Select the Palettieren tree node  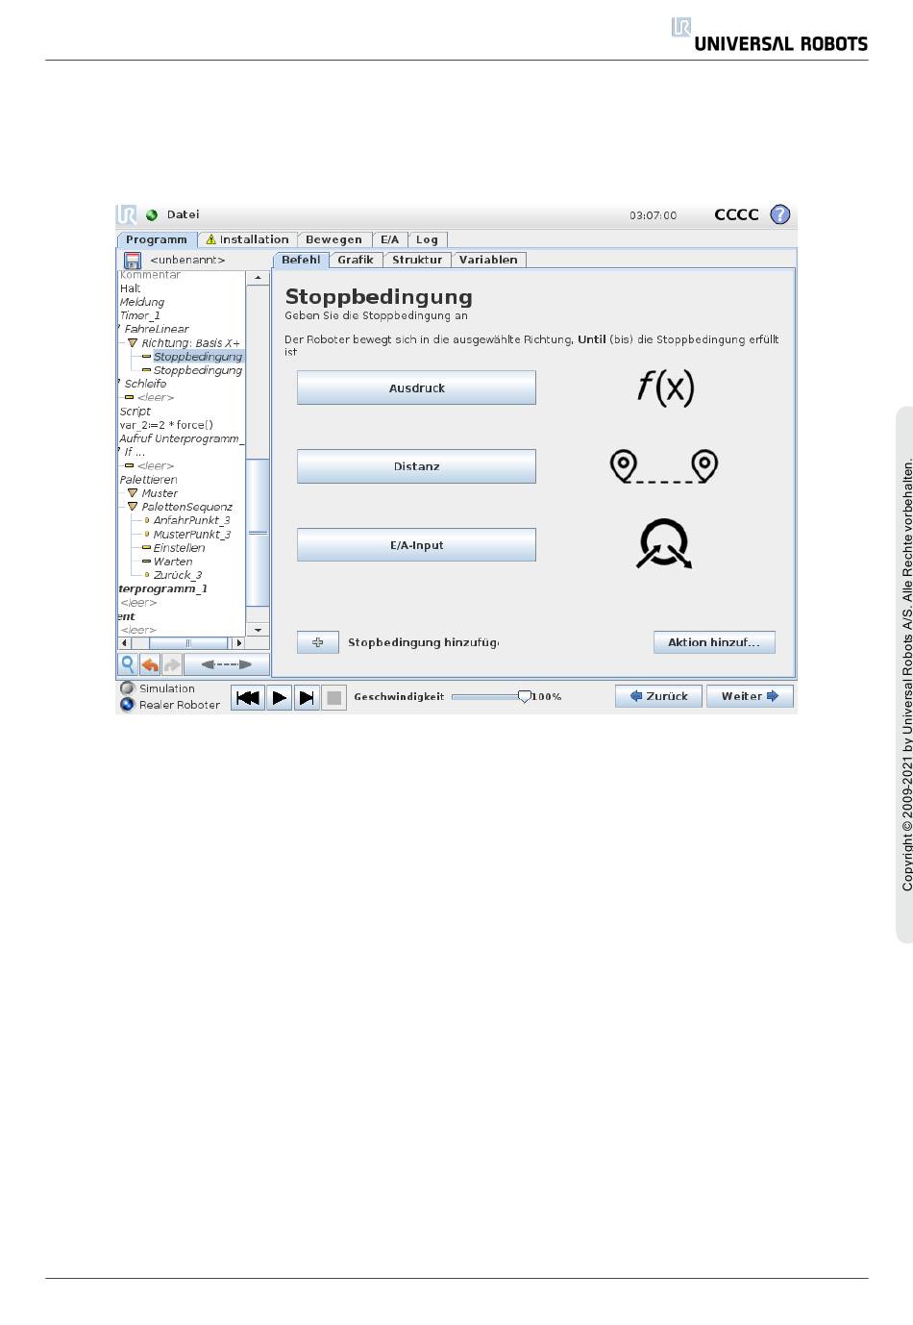pyautogui.click(x=149, y=480)
